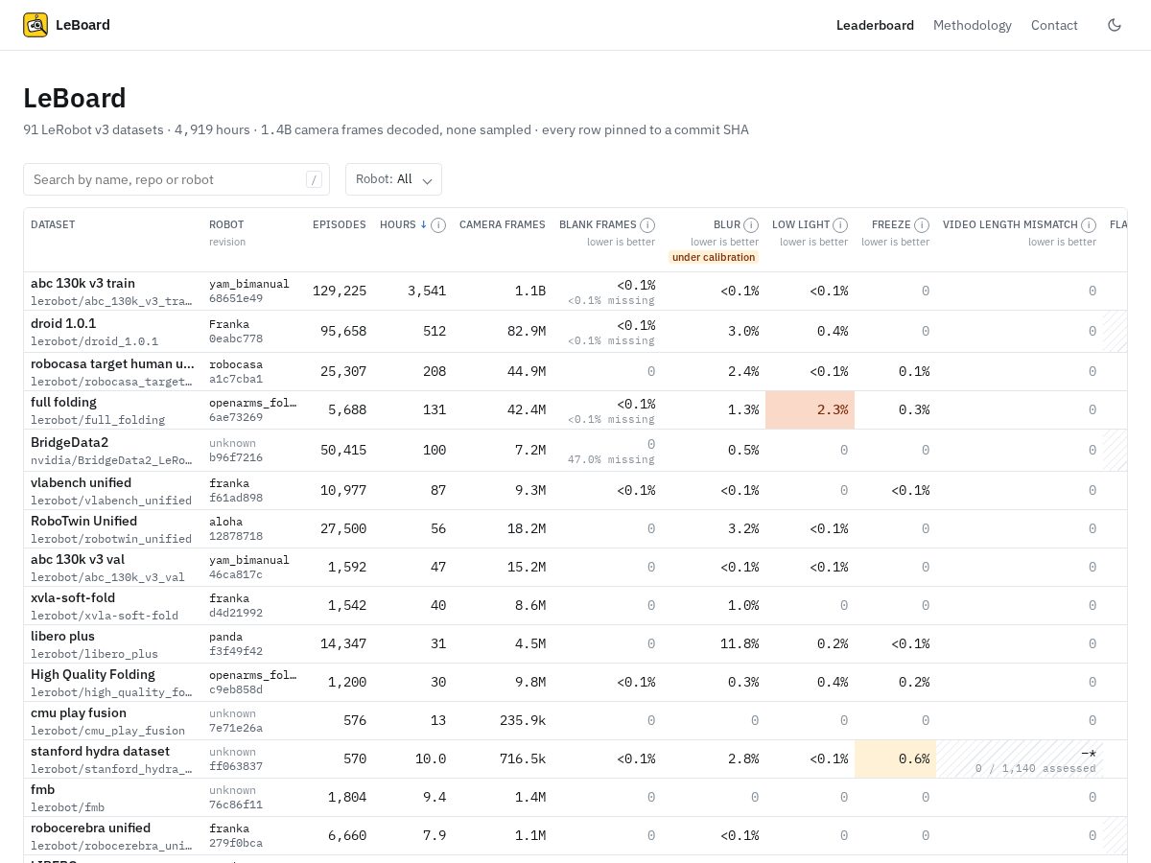Click the 11.8% blur value
The image size is (1151, 863).
tap(740, 643)
